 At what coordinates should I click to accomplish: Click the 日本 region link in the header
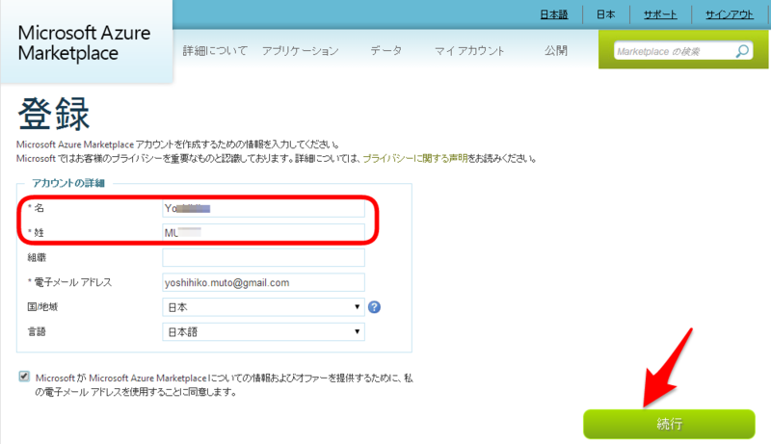[x=606, y=14]
